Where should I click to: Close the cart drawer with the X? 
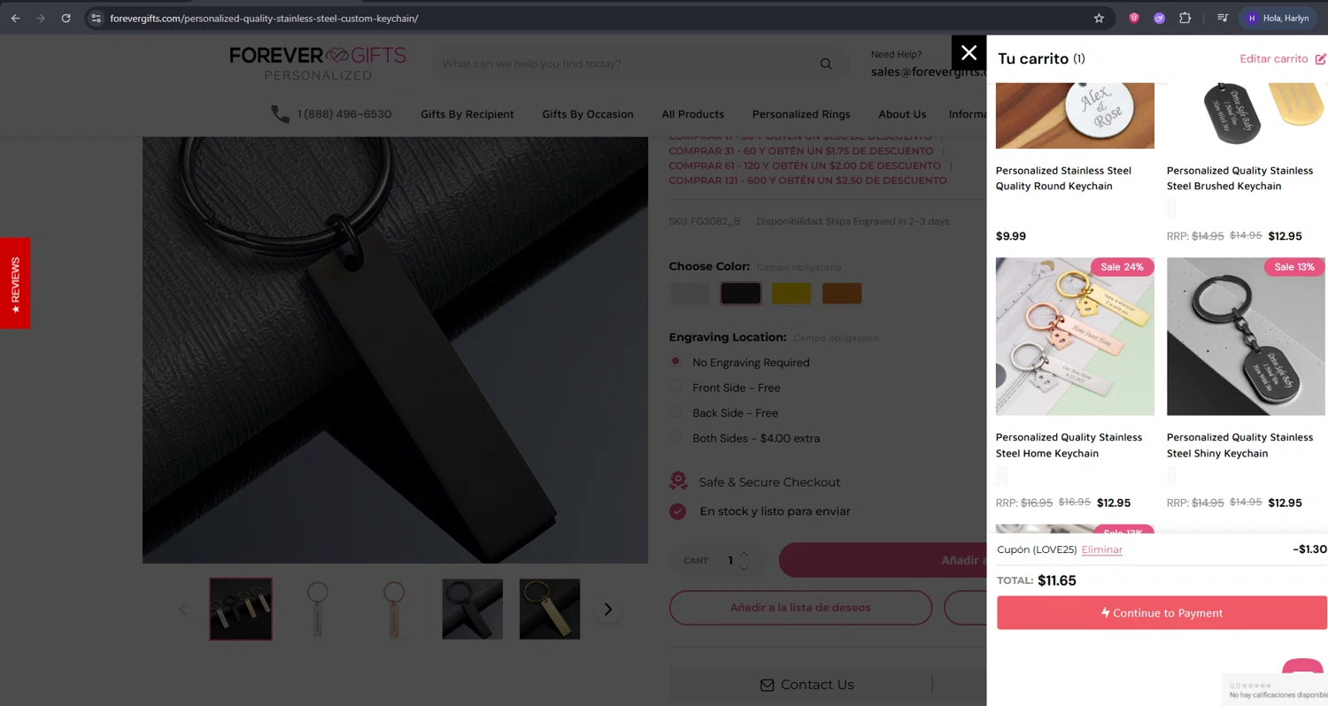point(969,53)
